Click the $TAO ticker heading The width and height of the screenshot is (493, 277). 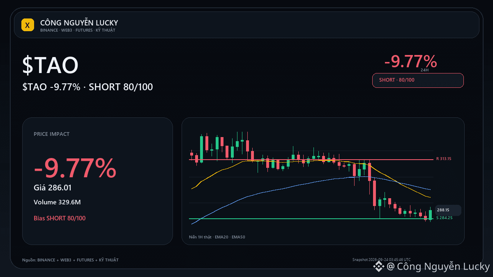coord(50,65)
